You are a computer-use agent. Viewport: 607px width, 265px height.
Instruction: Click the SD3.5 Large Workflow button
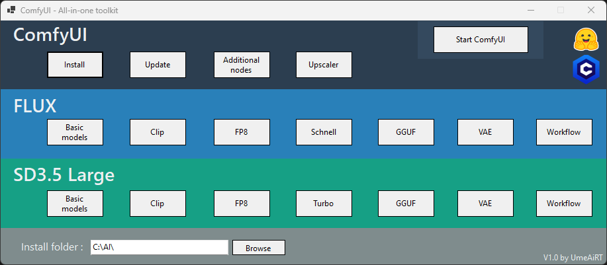564,204
